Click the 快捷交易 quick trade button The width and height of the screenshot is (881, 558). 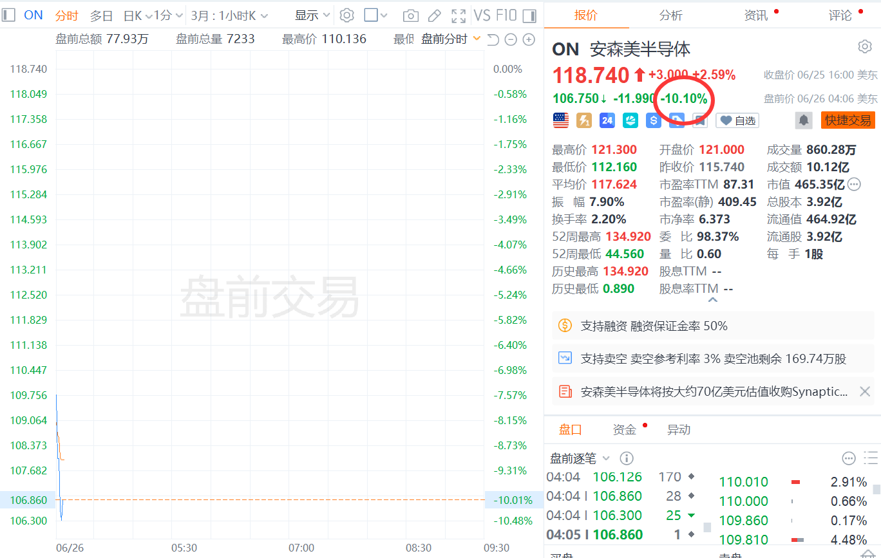848,120
